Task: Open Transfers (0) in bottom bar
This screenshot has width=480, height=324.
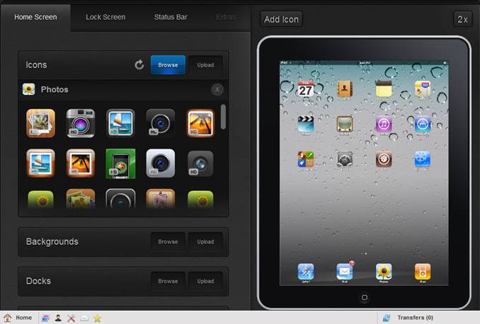Action: (x=408, y=318)
